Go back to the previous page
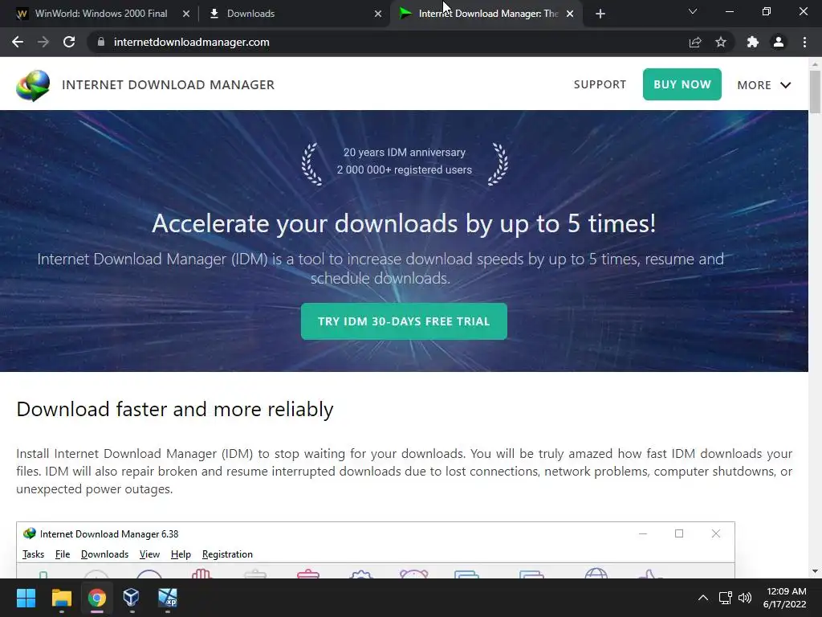Viewport: 822px width, 617px height. (x=18, y=42)
